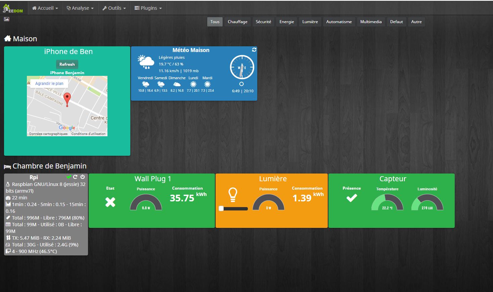Click the Luminosité gauge showing 278 lux

pyautogui.click(x=427, y=202)
